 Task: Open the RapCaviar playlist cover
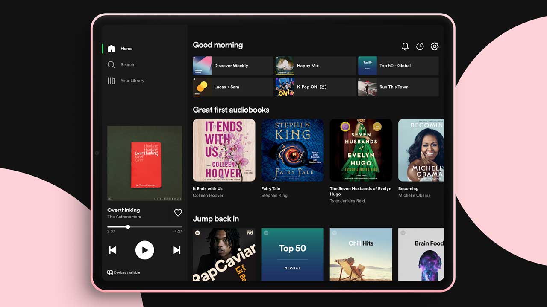(224, 255)
